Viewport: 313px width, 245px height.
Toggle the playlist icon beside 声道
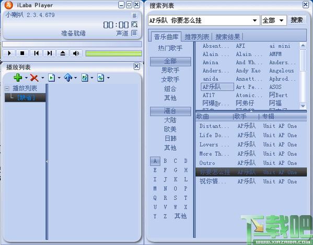pyautogui.click(x=134, y=33)
